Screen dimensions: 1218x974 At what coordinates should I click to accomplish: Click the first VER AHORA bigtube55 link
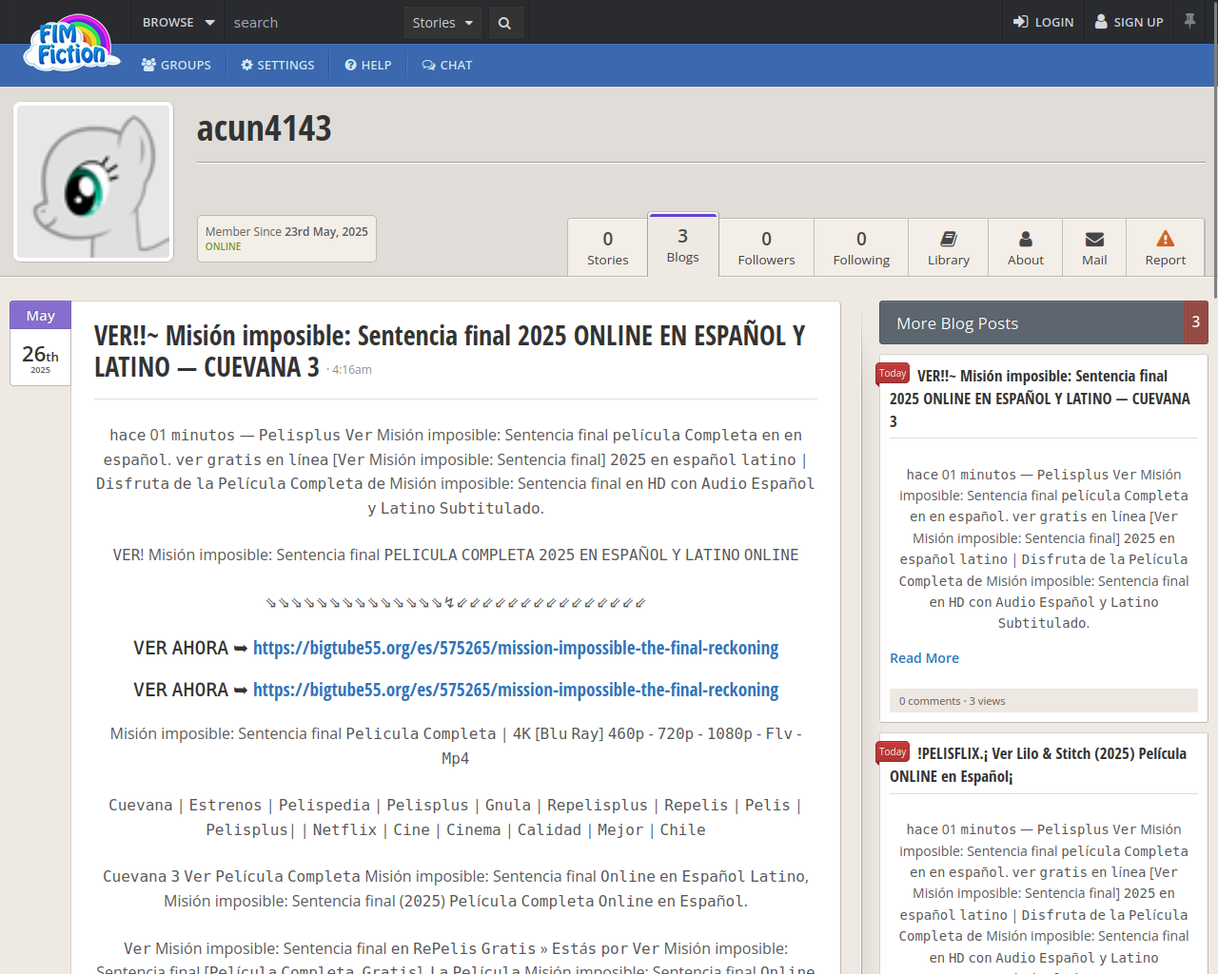click(516, 648)
